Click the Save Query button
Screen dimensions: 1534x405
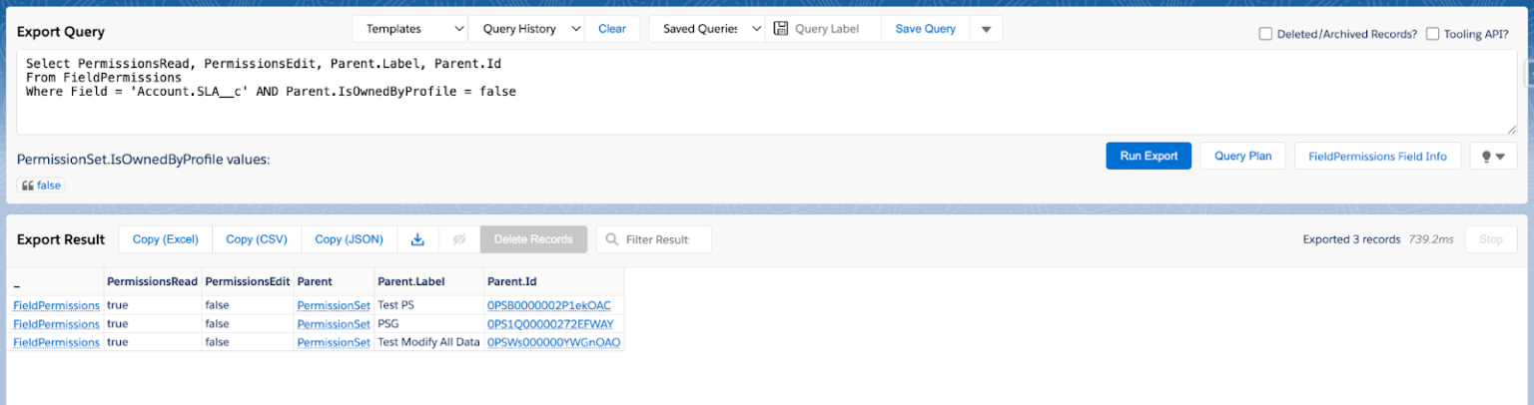click(925, 29)
